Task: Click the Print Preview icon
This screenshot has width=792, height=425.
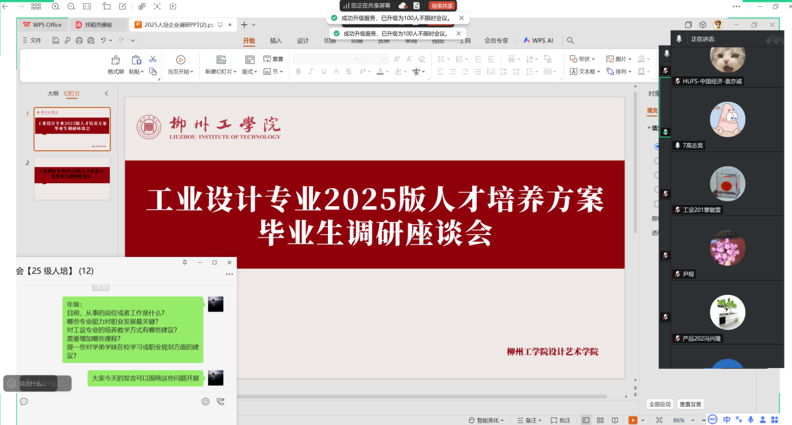Action: (x=91, y=41)
